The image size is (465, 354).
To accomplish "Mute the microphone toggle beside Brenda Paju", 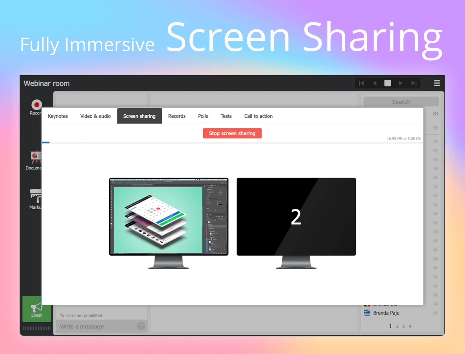I will point(436,313).
